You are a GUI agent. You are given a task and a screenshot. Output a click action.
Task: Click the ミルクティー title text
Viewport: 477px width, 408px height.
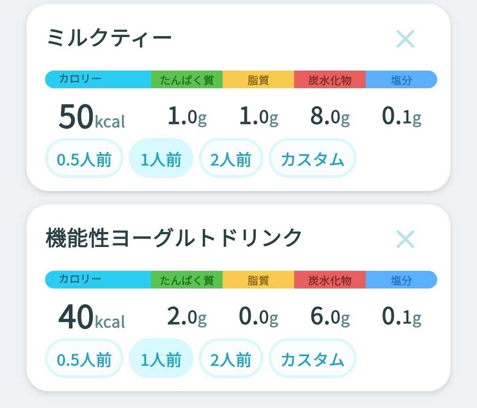(x=110, y=38)
